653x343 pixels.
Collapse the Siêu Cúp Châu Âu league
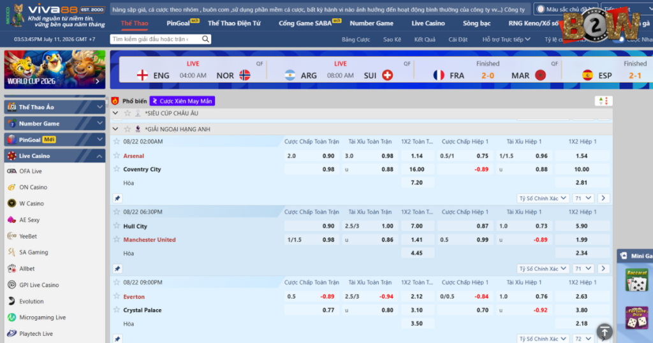pos(115,113)
